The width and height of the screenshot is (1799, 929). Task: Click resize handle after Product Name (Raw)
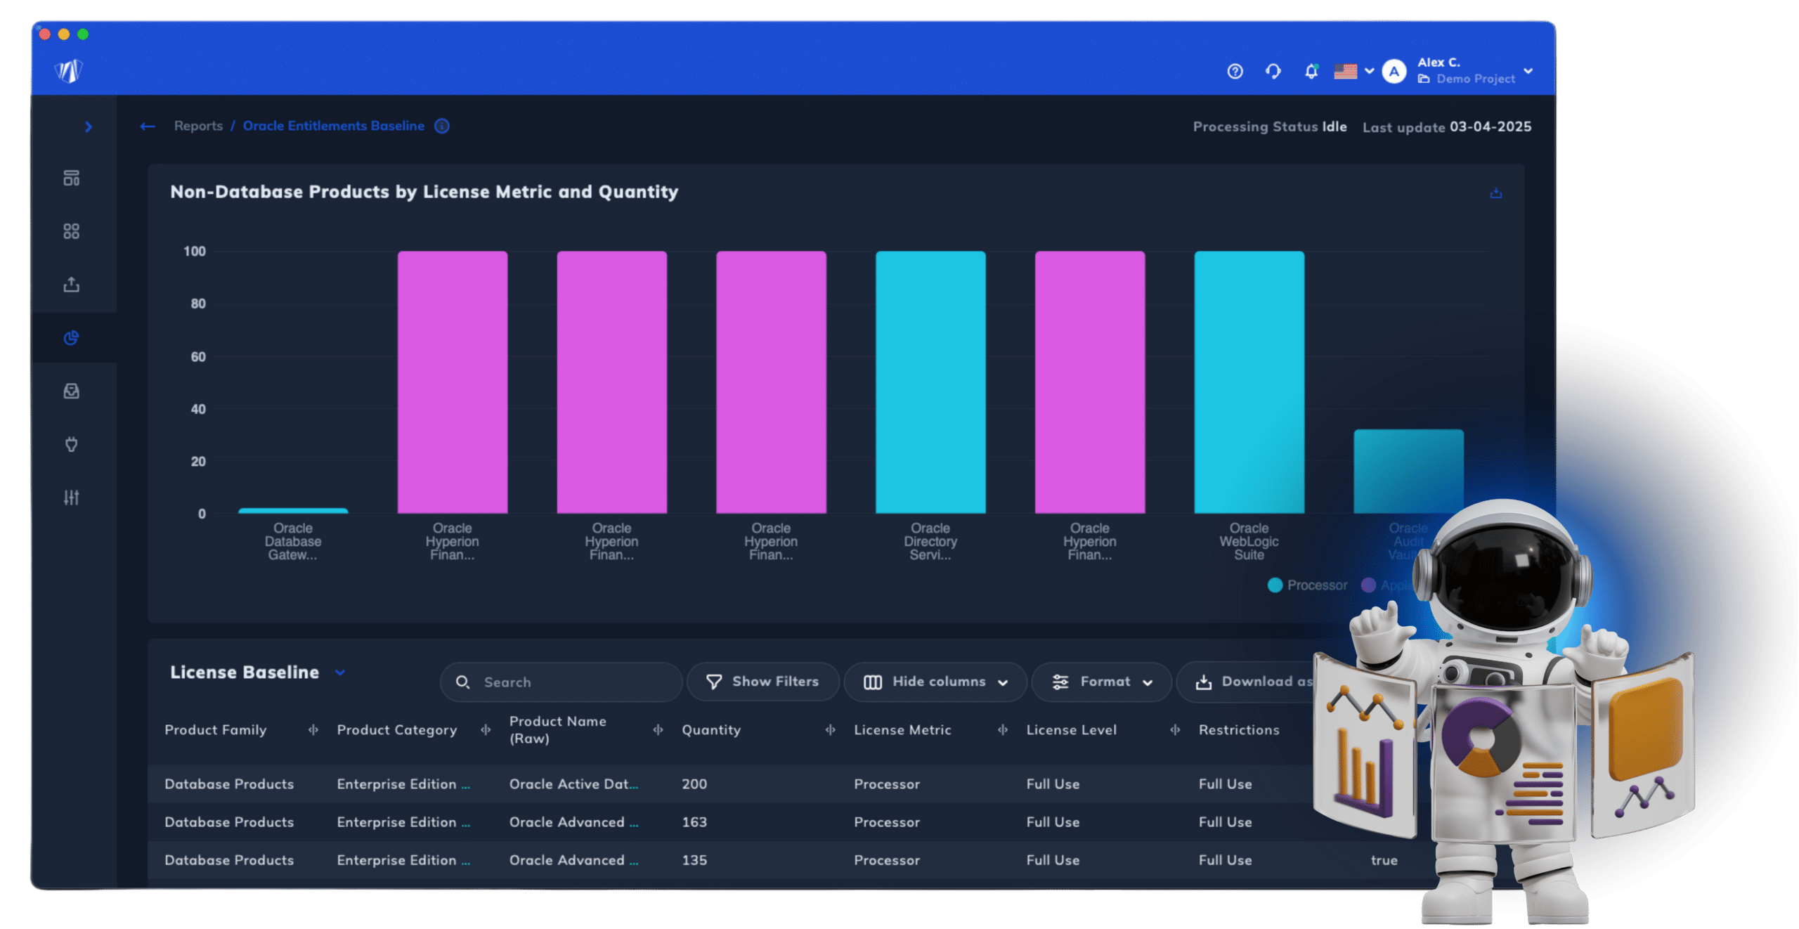[x=658, y=730]
